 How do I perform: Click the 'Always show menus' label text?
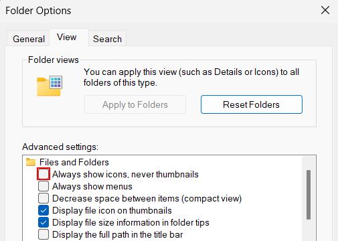[92, 186]
